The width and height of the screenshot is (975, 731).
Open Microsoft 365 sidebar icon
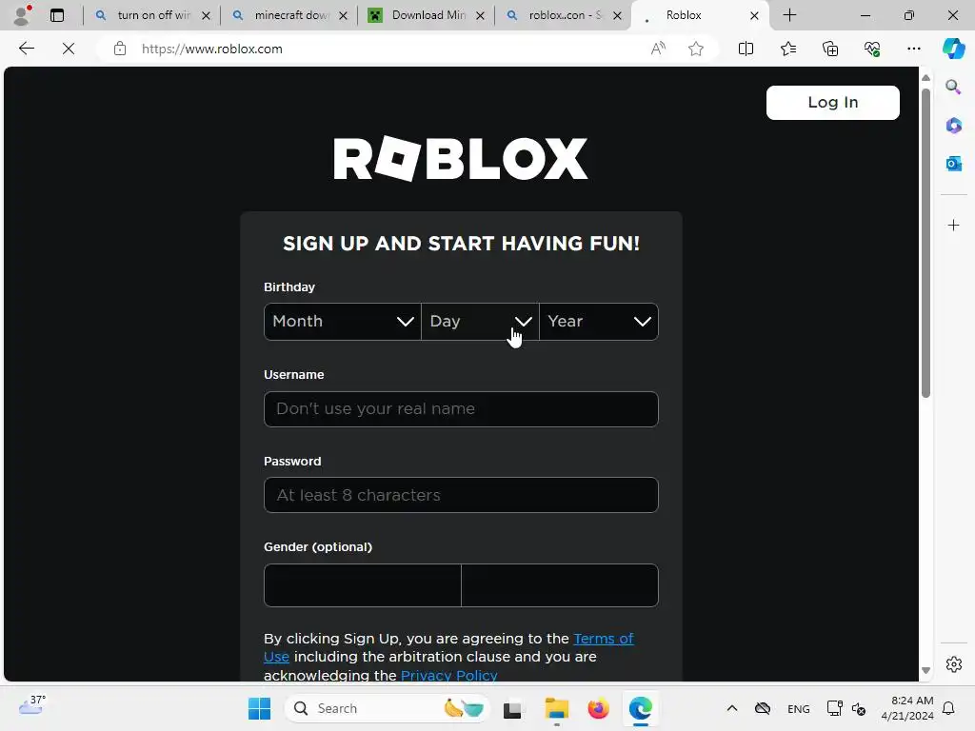[x=953, y=125]
